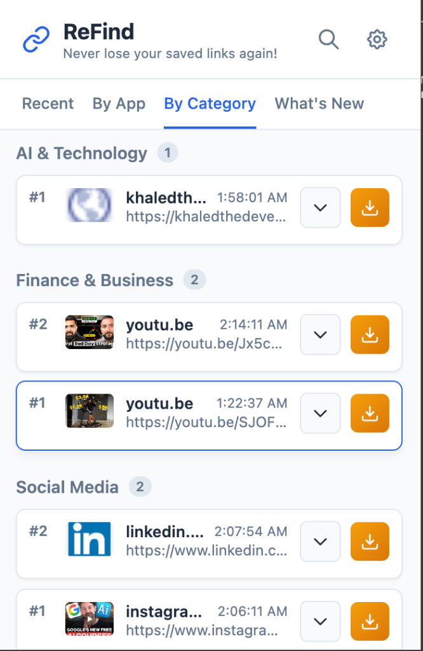Open the khaledthedeveloper saved link URL
This screenshot has height=651, width=423.
tap(206, 216)
